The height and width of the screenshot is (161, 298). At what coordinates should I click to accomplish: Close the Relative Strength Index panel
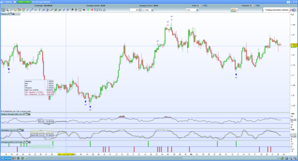tap(29, 114)
